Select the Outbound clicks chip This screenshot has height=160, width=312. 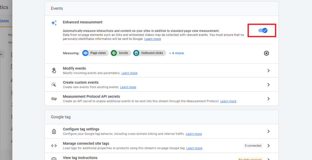tap(150, 53)
